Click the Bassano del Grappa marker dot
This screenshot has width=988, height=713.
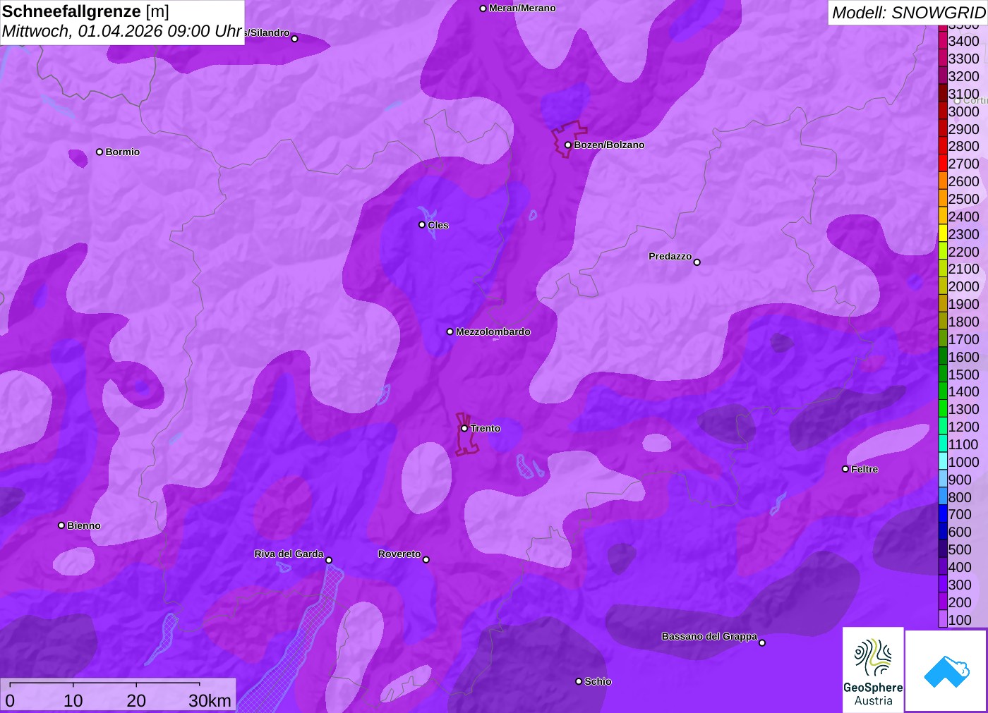point(762,642)
